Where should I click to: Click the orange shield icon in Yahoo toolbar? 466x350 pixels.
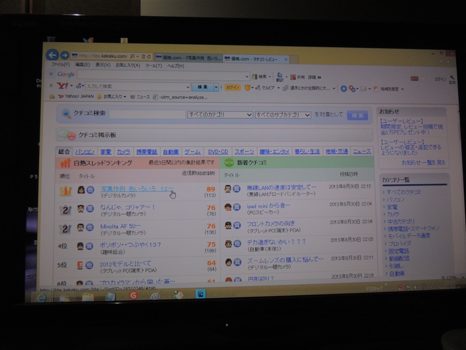[247, 87]
